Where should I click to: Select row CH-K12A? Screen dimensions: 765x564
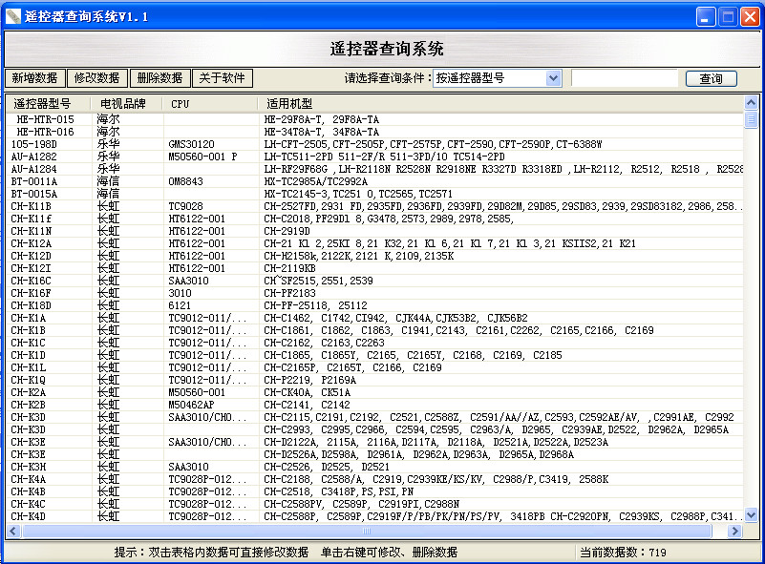(x=374, y=243)
